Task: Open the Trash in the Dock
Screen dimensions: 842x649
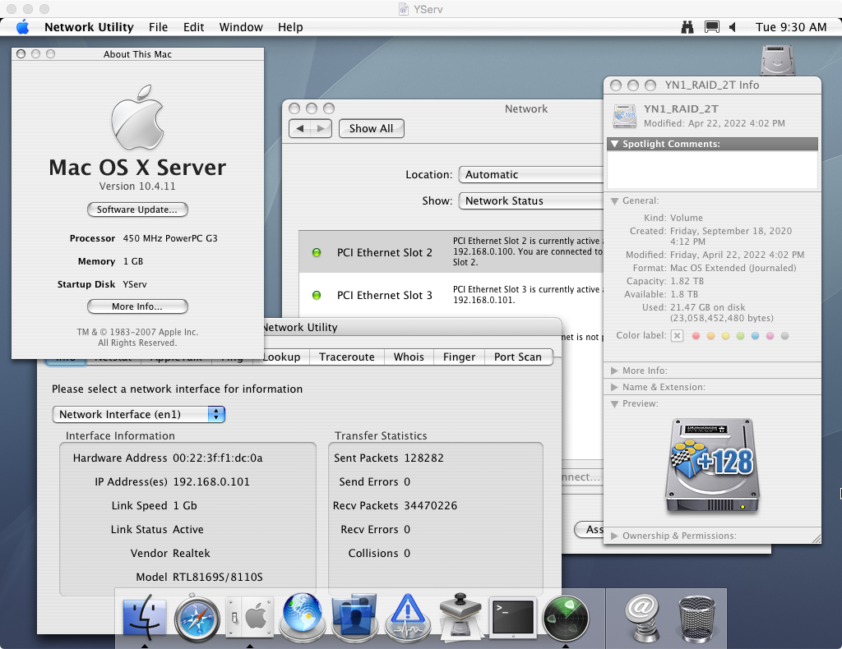Action: [699, 618]
